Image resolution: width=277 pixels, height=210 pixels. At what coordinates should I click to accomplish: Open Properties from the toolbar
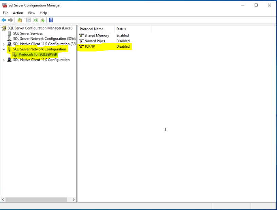(28, 20)
